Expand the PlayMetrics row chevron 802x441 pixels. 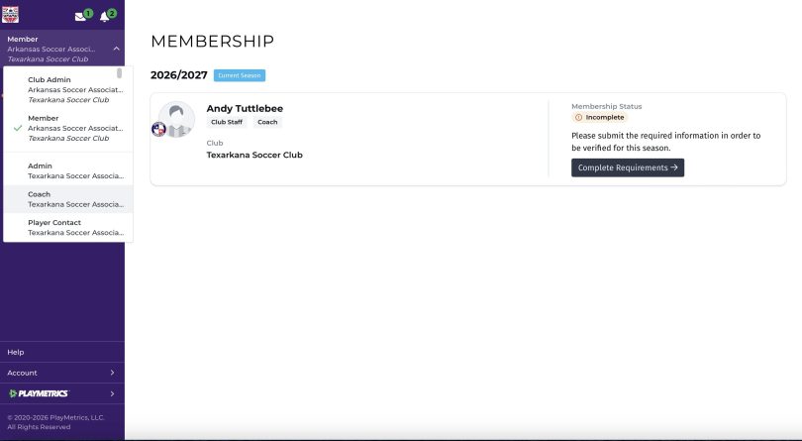[112, 393]
